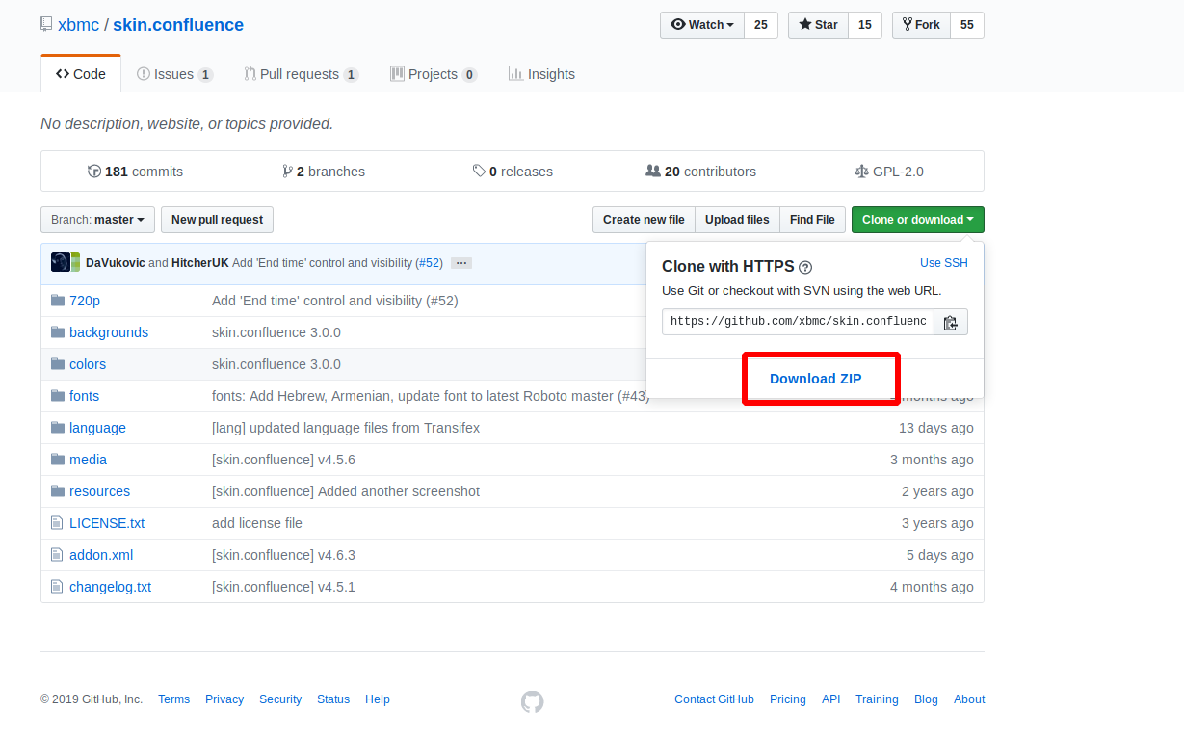The height and width of the screenshot is (739, 1184).
Task: Focus the HTTPS clone URL field
Action: [798, 322]
